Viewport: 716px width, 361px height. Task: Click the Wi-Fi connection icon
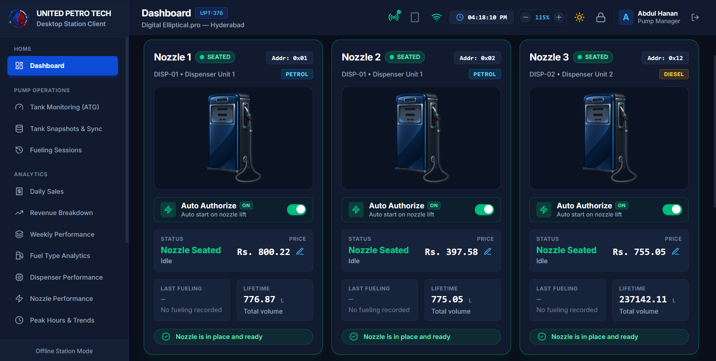(x=436, y=18)
